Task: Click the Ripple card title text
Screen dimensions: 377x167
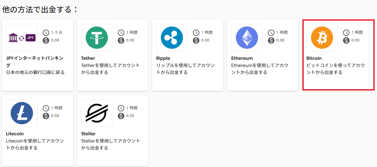Action: click(163, 58)
